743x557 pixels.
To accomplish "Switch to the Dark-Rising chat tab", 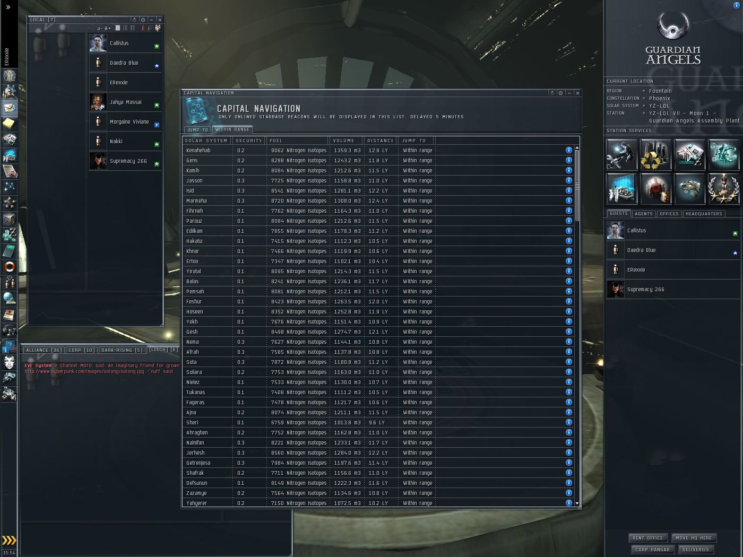I will point(122,350).
